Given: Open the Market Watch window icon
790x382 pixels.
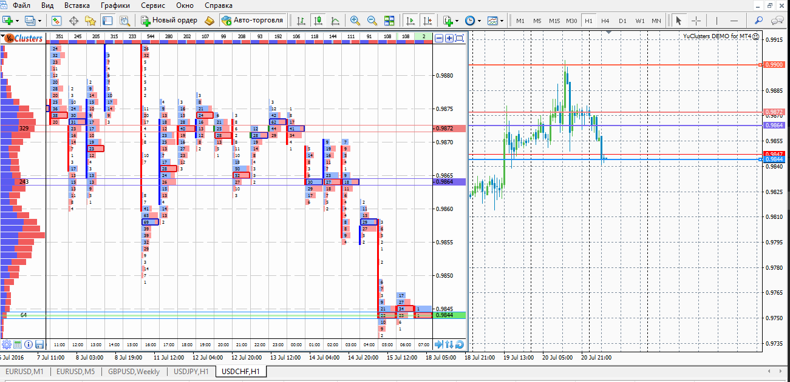Looking at the screenshot, I should [x=56, y=20].
